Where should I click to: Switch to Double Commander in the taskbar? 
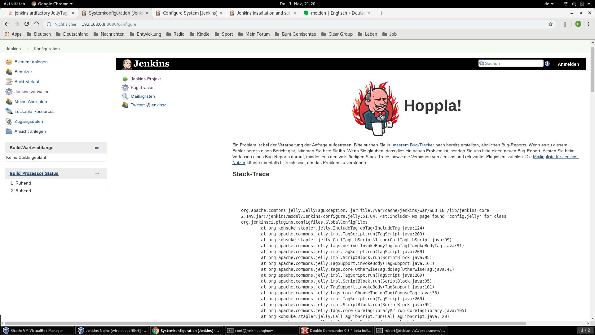(x=336, y=331)
